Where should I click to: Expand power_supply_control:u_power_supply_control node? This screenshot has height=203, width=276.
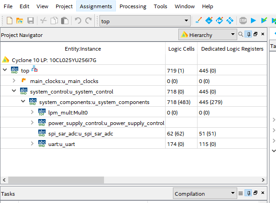tap(32, 122)
